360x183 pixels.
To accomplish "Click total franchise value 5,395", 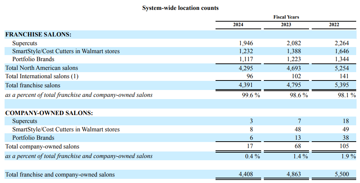I will (x=342, y=85).
